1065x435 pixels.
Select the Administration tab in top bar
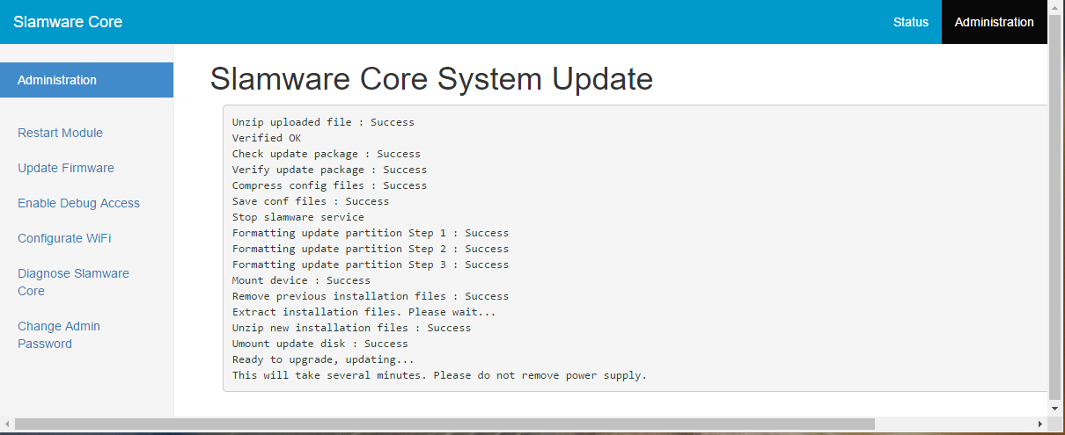[995, 22]
